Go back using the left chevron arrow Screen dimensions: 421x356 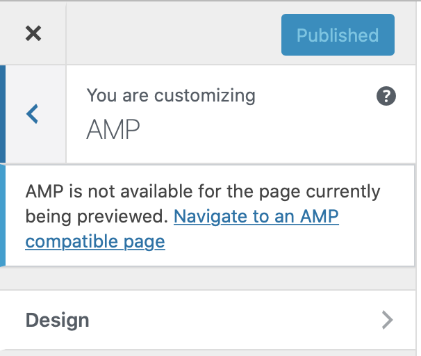[32, 114]
